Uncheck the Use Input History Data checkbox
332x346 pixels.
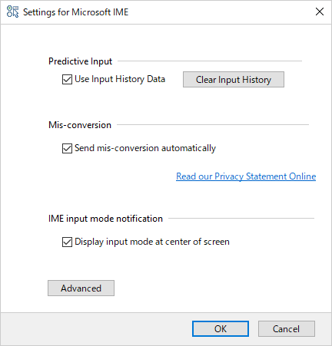(x=67, y=79)
